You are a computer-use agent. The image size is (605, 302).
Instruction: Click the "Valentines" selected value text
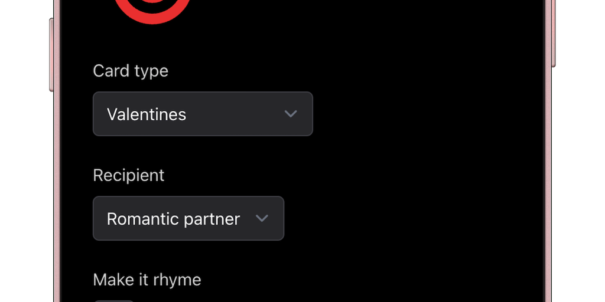(147, 114)
